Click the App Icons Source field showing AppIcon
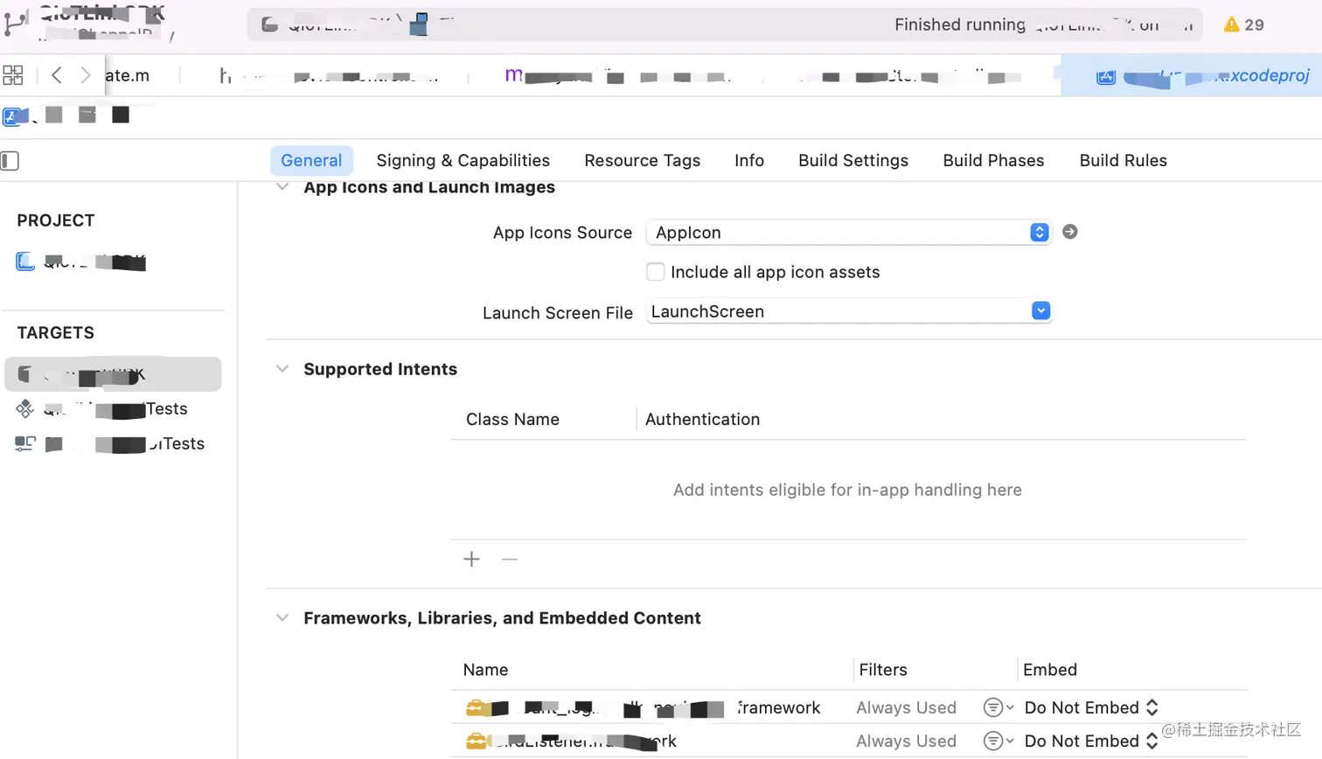The image size is (1322, 759). pyautogui.click(x=848, y=233)
